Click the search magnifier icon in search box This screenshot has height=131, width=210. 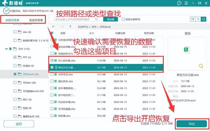96,19
